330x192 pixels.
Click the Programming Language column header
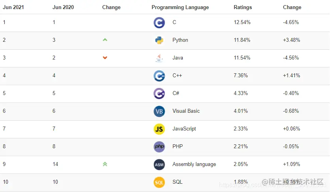point(180,7)
